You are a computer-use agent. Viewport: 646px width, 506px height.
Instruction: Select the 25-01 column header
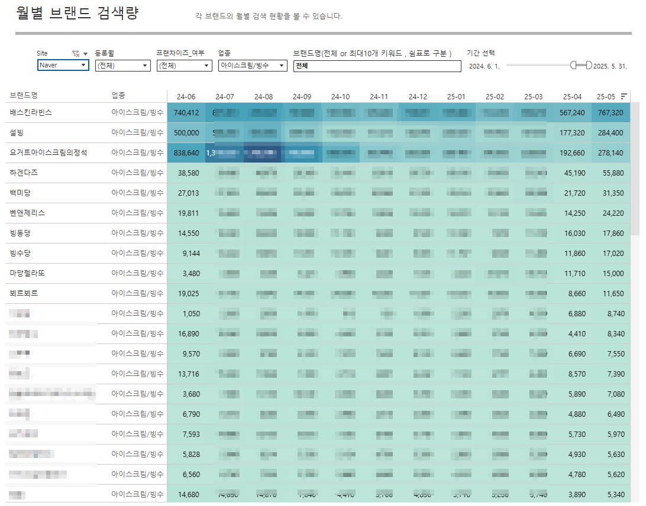pos(456,97)
